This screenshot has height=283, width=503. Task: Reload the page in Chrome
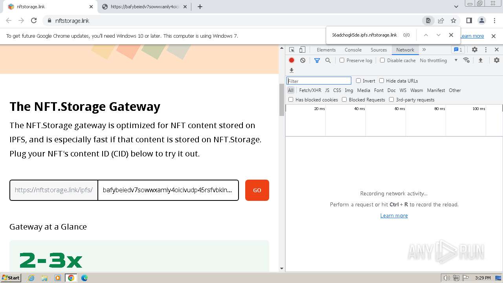pyautogui.click(x=34, y=21)
